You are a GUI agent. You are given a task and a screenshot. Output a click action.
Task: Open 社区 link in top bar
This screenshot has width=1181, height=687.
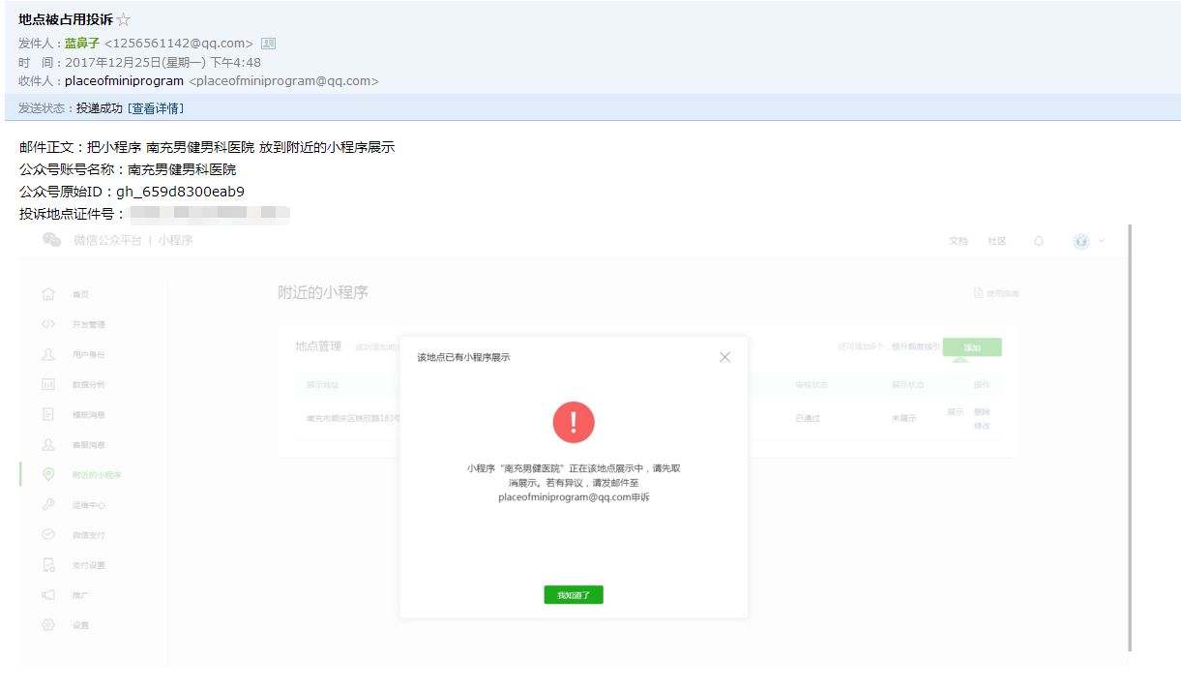996,241
